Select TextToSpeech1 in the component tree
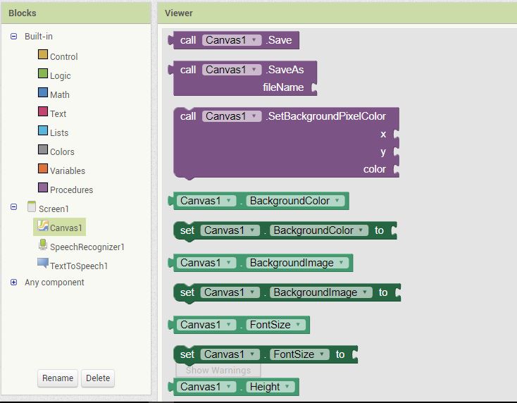The height and width of the screenshot is (403, 517). pyautogui.click(x=79, y=266)
